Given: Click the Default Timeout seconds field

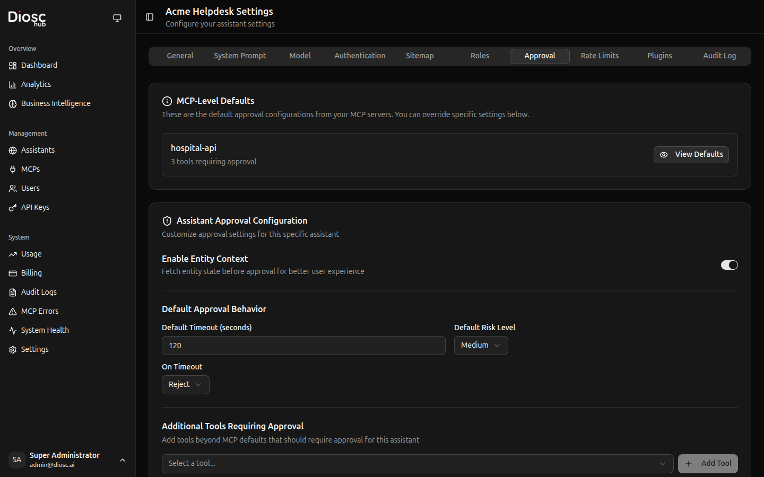Looking at the screenshot, I should (x=303, y=346).
